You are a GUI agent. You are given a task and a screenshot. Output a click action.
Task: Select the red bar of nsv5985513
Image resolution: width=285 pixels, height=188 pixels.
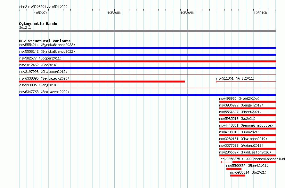tap(248, 122)
